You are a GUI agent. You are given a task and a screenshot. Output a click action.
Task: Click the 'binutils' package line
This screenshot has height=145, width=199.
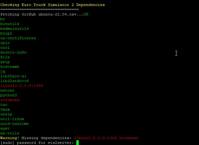point(10,24)
